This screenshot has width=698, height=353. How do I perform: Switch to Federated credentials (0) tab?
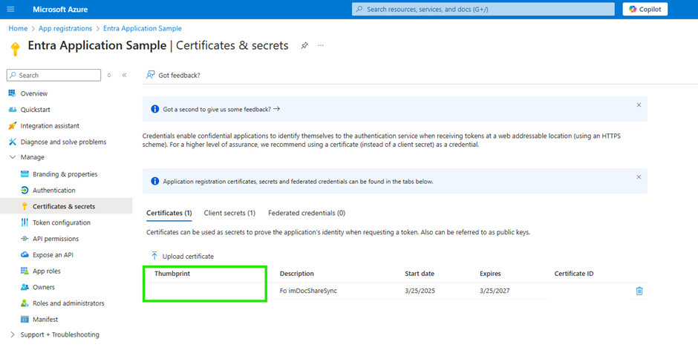coord(307,213)
